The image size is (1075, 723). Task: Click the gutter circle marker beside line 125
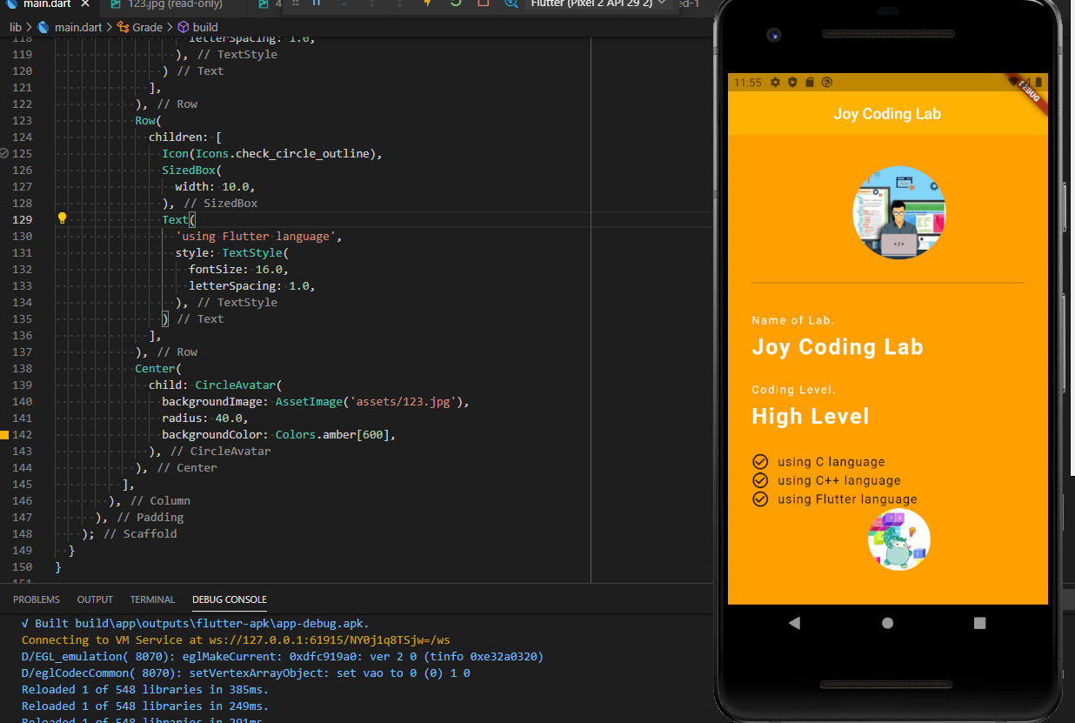click(x=4, y=152)
